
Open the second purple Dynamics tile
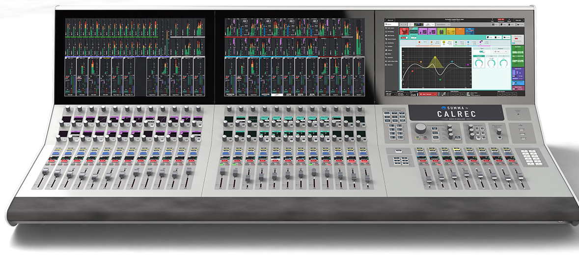pyautogui.click(x=432, y=31)
